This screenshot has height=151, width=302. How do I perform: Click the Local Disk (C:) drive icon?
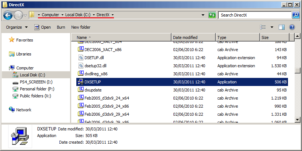15,75
